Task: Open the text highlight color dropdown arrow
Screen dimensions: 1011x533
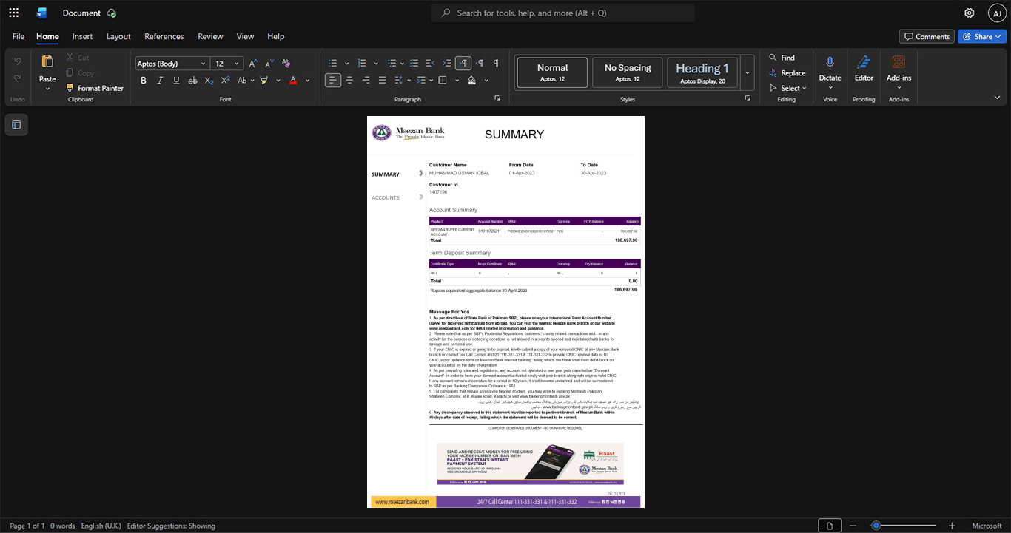Action: pos(278,80)
